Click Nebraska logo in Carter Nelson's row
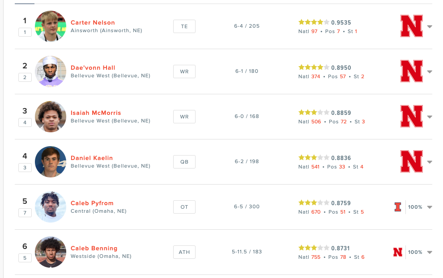The image size is (443, 278). pos(412,26)
